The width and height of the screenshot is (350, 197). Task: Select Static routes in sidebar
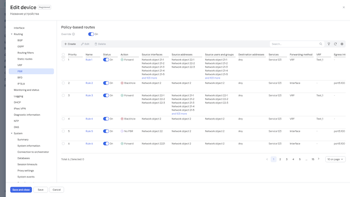tap(25, 59)
